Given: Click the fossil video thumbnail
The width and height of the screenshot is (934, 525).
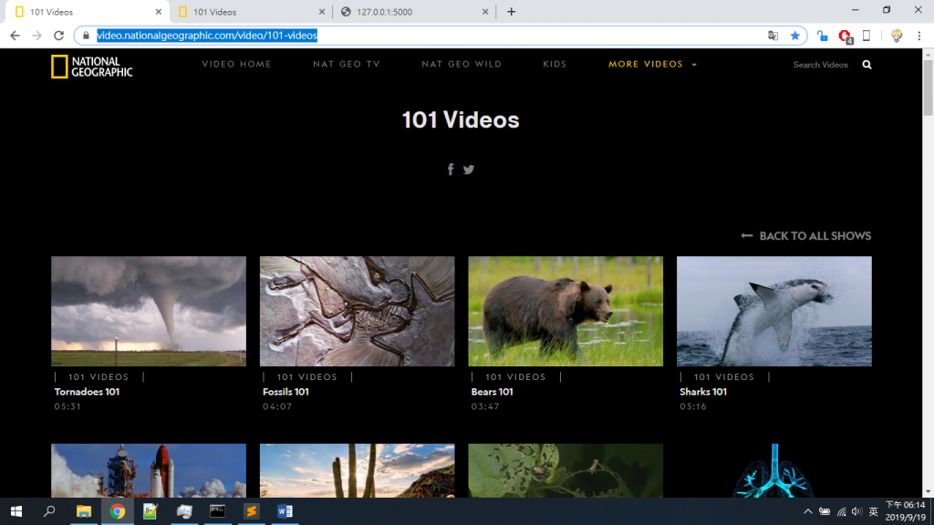Looking at the screenshot, I should pyautogui.click(x=357, y=312).
